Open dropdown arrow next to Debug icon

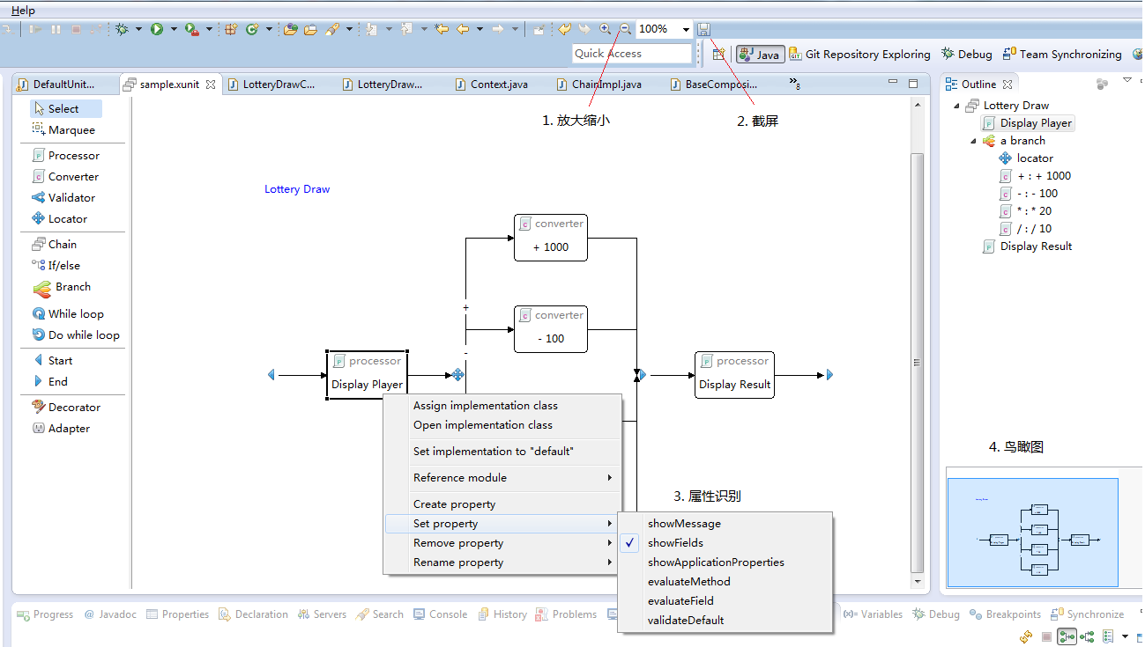[139, 29]
